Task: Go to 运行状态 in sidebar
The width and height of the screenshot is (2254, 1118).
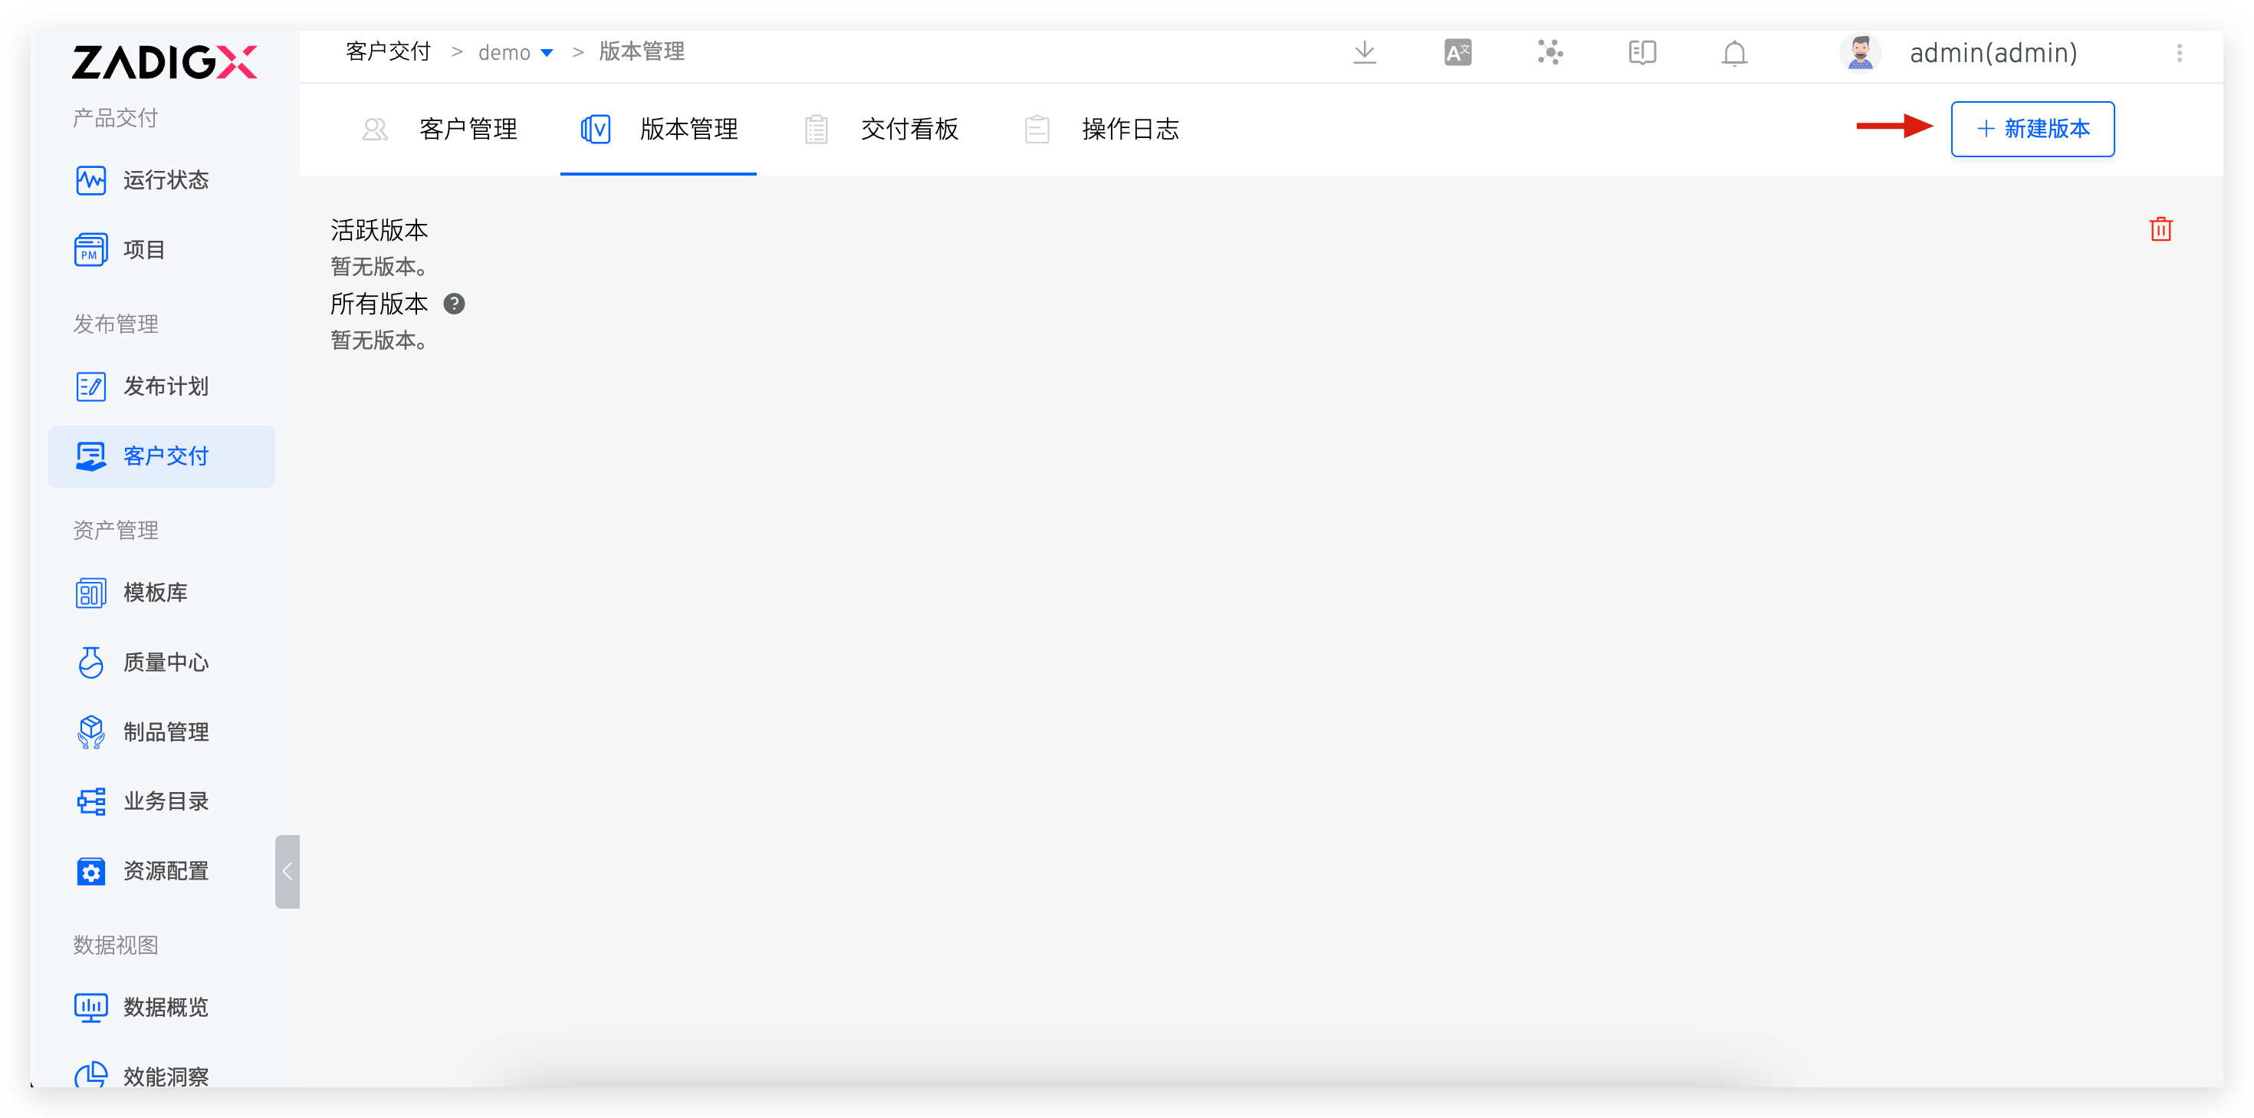Action: [165, 180]
